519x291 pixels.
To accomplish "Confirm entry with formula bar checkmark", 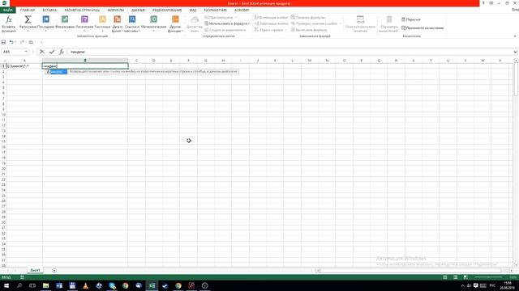I will tap(52, 52).
